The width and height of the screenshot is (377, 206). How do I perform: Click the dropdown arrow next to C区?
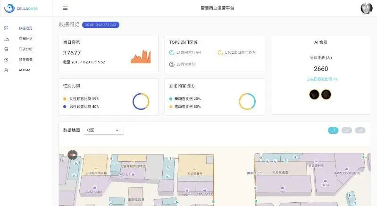click(x=117, y=131)
